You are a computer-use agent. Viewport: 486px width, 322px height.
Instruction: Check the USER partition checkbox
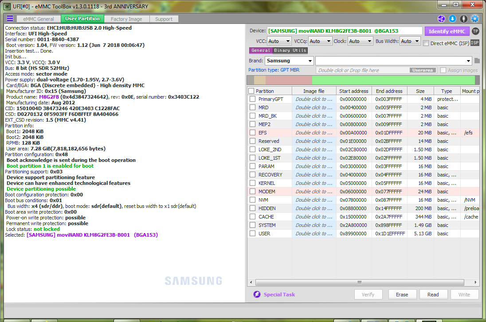pyautogui.click(x=253, y=234)
